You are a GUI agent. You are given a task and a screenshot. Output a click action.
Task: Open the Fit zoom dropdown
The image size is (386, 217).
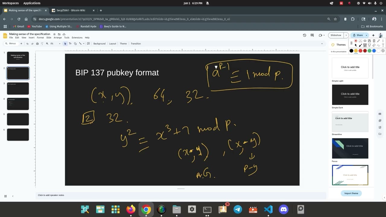tap(55, 44)
